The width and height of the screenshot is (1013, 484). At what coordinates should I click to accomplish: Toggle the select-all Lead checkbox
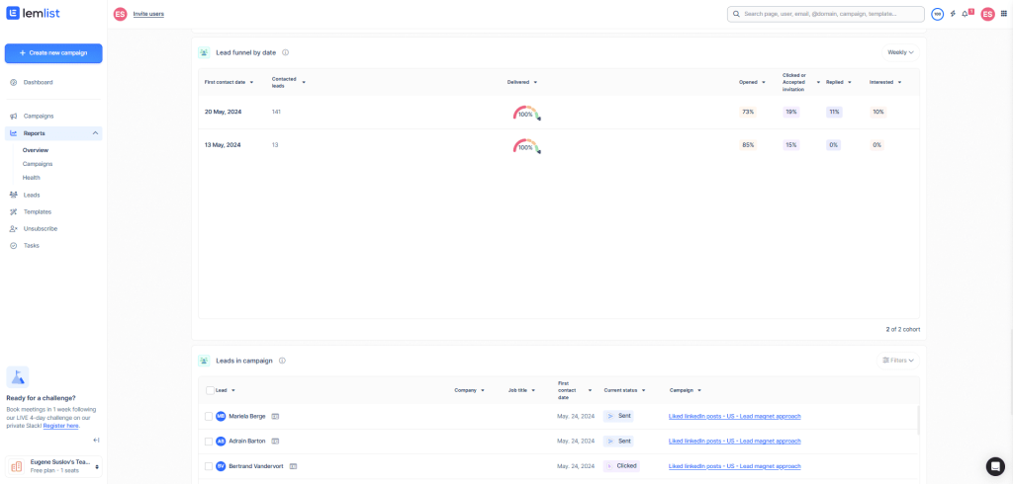click(210, 390)
